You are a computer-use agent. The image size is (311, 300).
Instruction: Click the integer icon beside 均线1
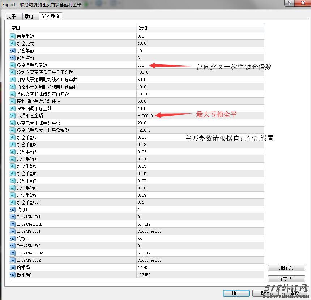click(x=12, y=210)
